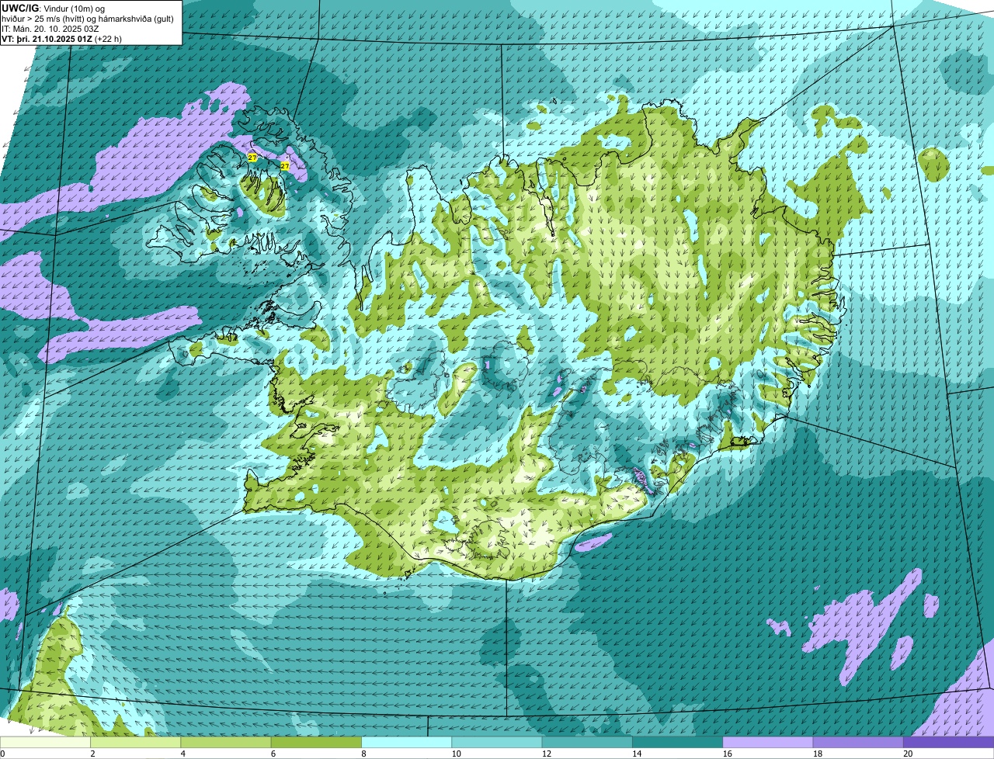Click the scale label "16"
This screenshot has width=994, height=759.
click(727, 754)
